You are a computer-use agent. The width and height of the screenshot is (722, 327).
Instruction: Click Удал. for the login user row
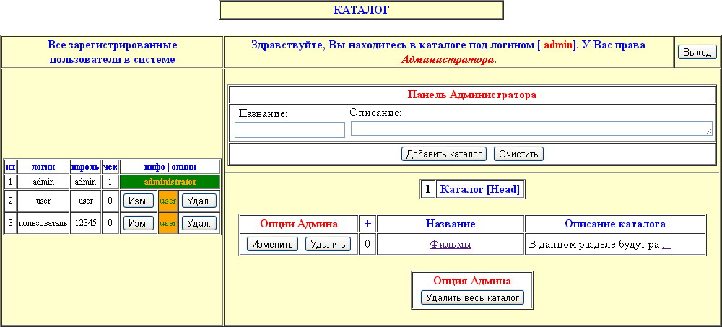[x=199, y=201]
